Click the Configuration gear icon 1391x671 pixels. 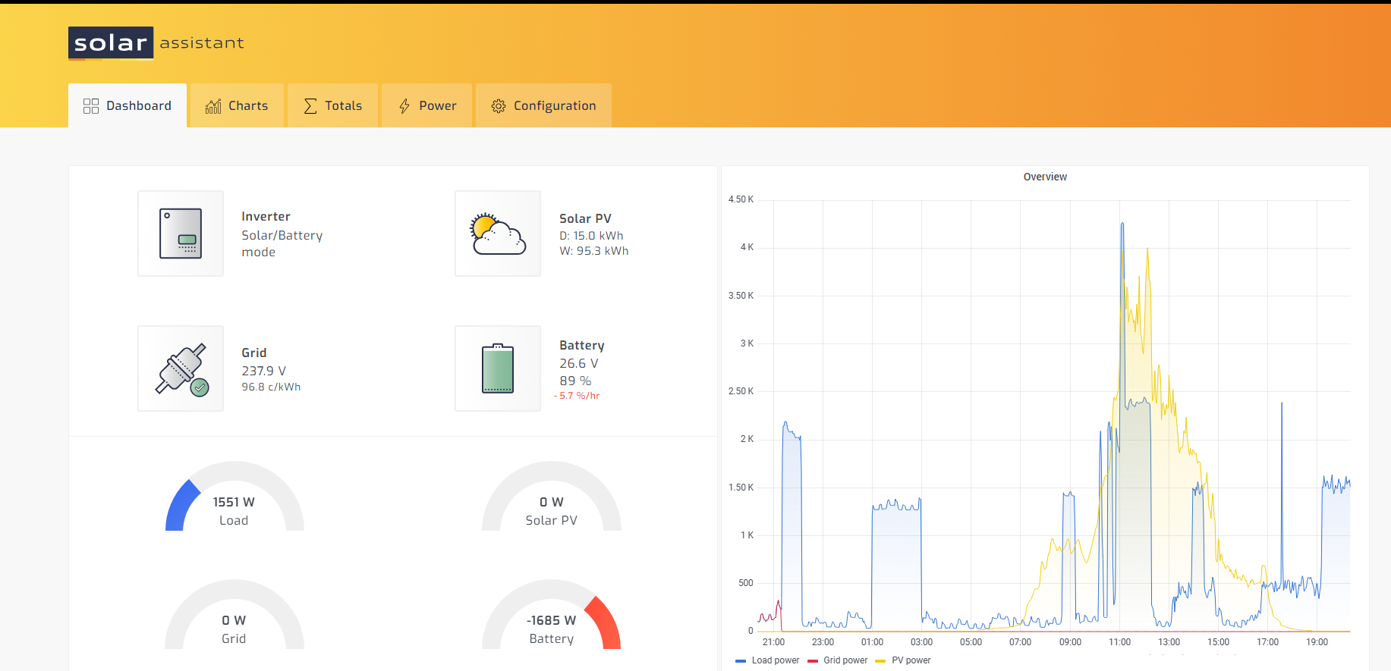(499, 106)
